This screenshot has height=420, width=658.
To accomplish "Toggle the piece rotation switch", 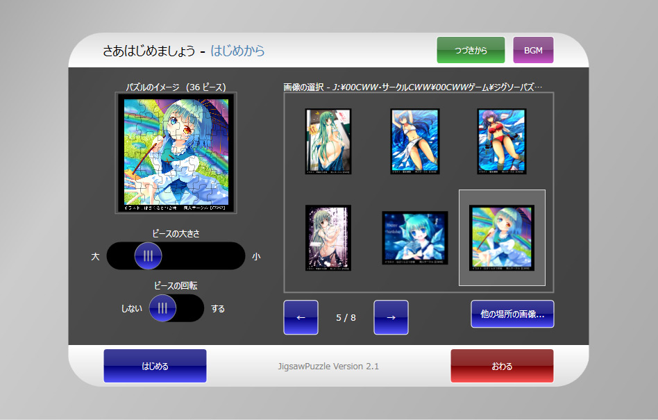I will click(x=162, y=308).
